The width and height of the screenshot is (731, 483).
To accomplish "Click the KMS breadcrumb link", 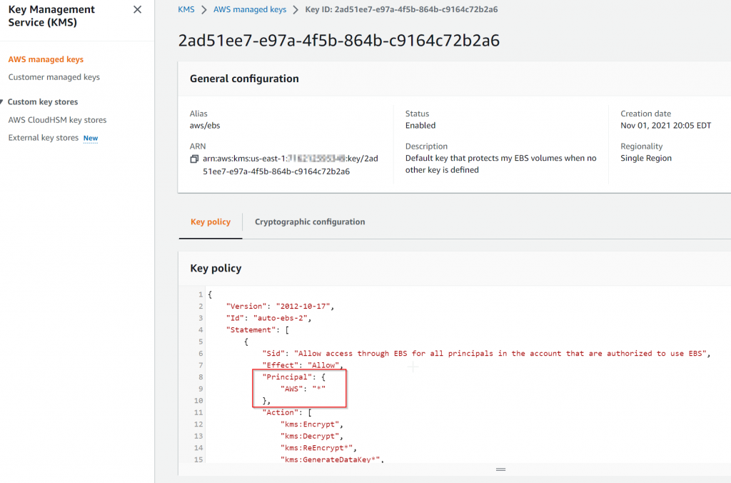I will point(186,9).
